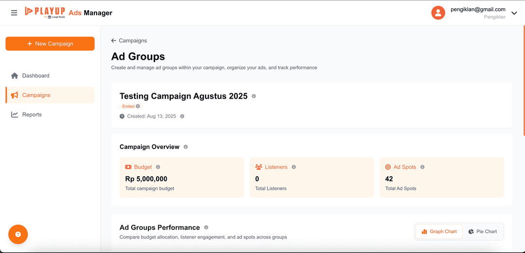Click the back arrow icon beside Campaigns

tap(113, 40)
